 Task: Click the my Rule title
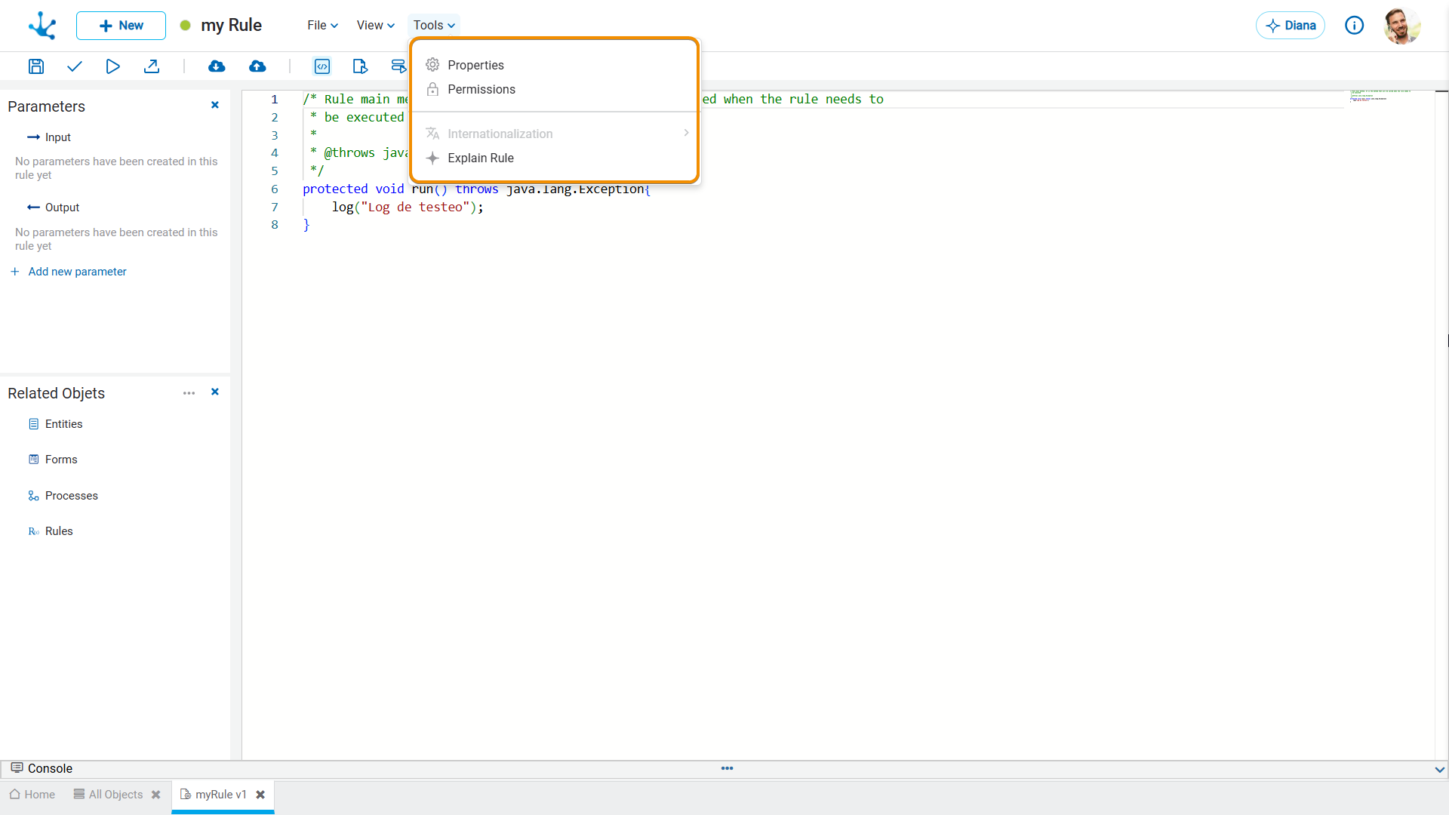(231, 25)
